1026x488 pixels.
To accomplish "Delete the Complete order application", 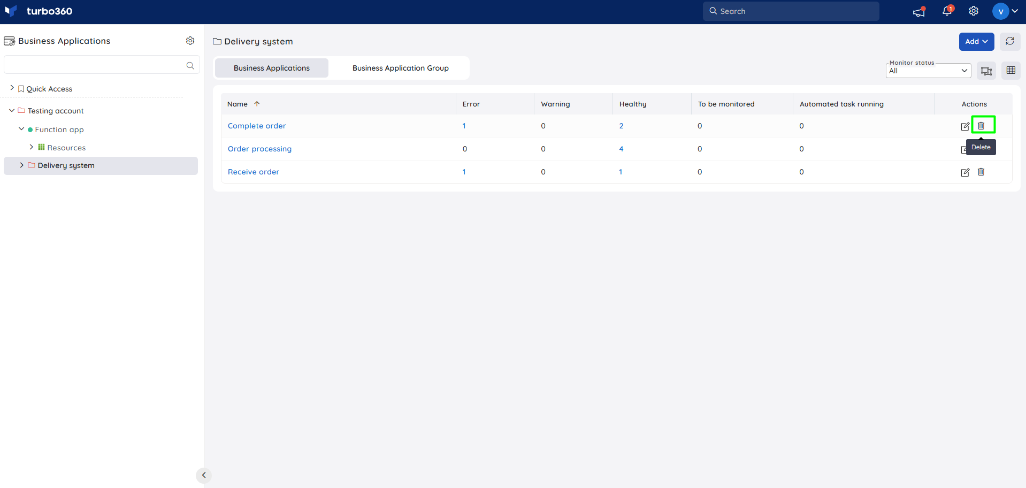I will [981, 126].
